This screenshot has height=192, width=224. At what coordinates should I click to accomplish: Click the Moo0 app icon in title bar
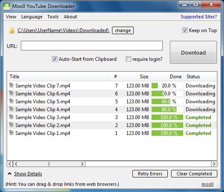coord(7,6)
